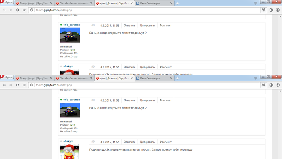282x159 pixels.
Task: Click Фрагмент on post #9, lower window
Action: point(166,142)
